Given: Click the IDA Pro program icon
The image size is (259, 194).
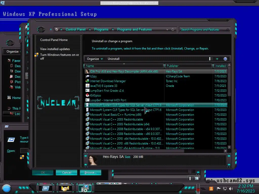Looking at the screenshot, I should click(x=87, y=71).
